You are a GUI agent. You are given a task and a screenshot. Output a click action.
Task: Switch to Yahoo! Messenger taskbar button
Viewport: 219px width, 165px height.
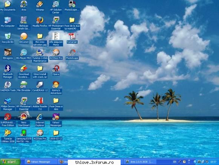point(41,162)
